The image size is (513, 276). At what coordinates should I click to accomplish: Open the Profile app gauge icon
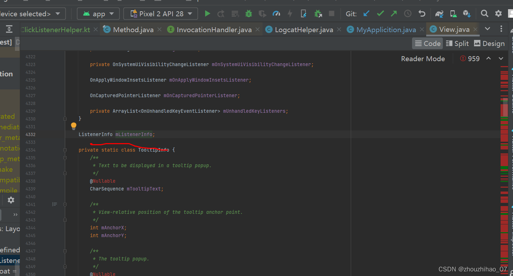point(276,14)
